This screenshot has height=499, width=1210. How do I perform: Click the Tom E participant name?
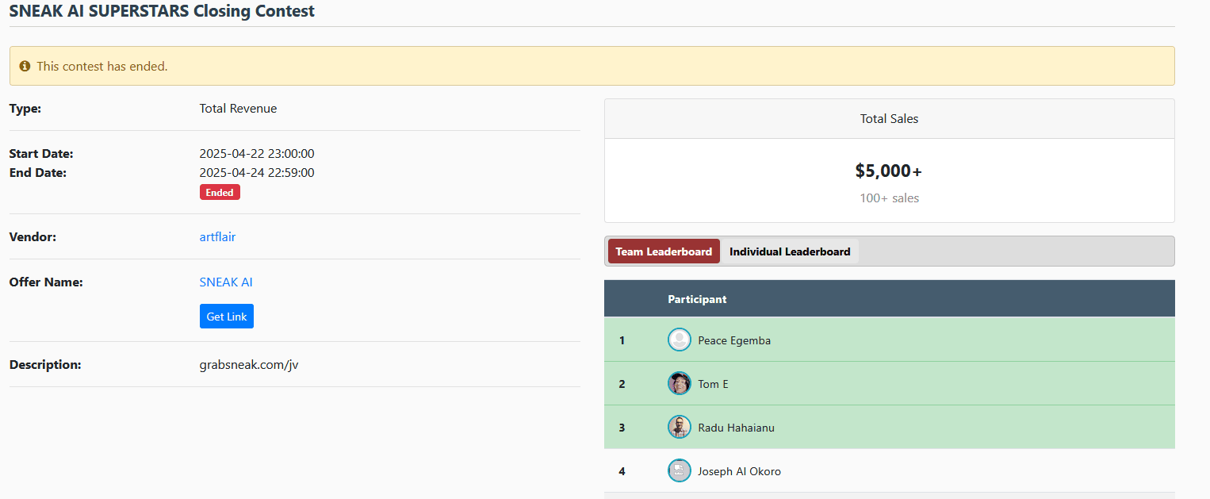point(713,384)
